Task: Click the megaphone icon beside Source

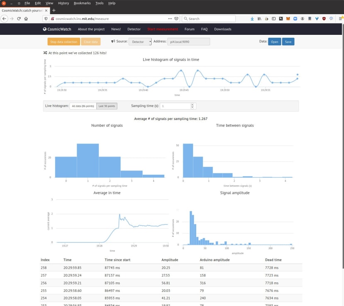Action: pyautogui.click(x=112, y=42)
